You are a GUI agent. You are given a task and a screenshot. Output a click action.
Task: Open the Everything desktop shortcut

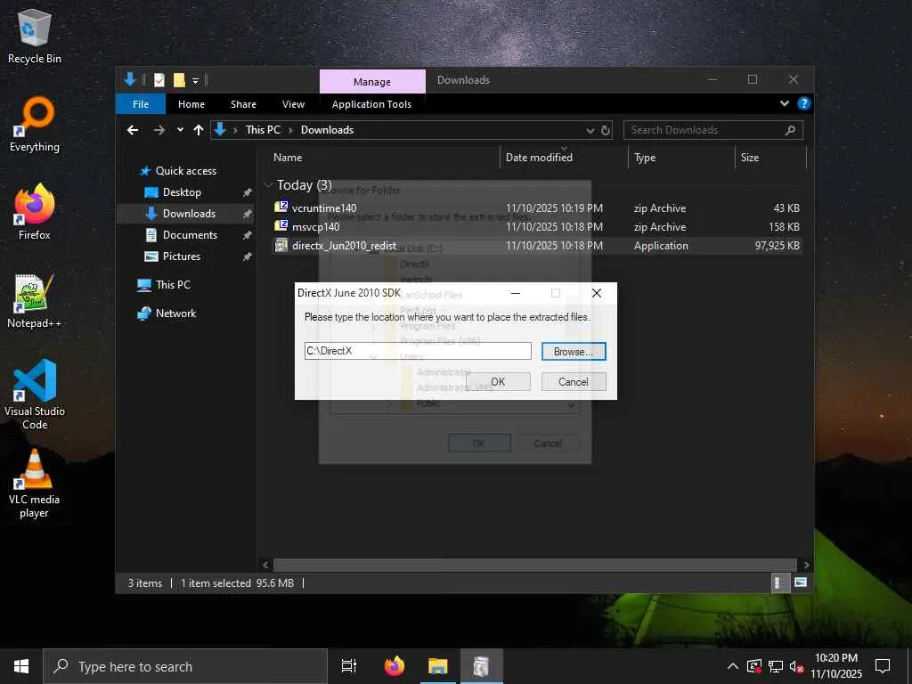35,125
